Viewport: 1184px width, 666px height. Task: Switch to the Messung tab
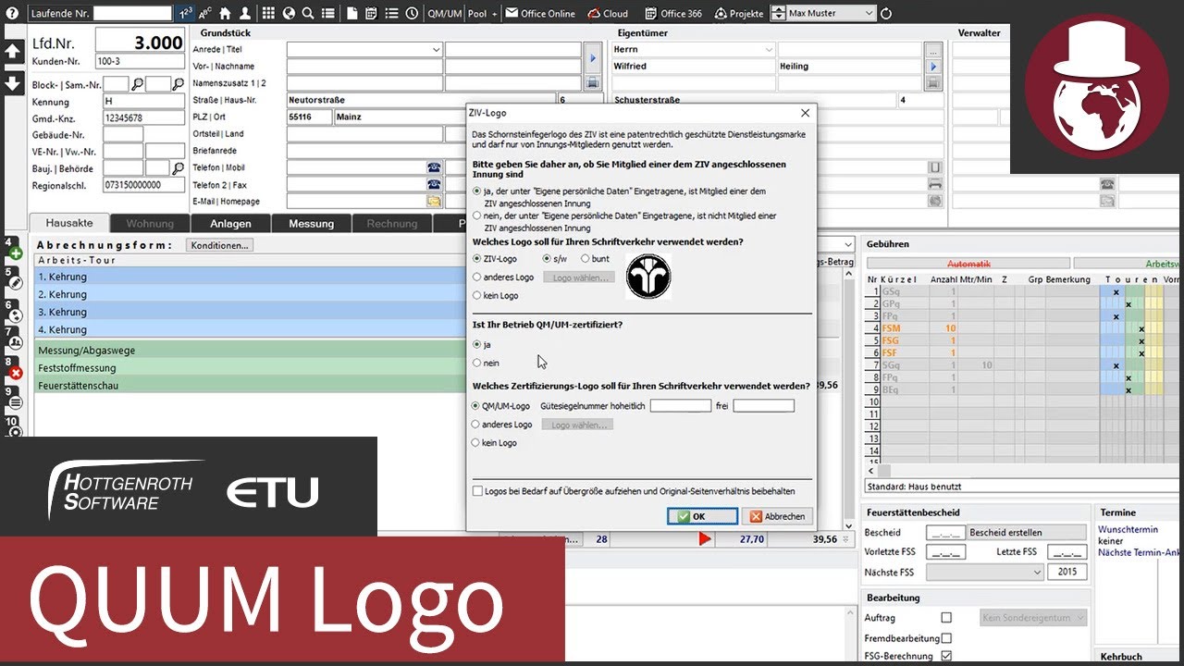coord(311,223)
